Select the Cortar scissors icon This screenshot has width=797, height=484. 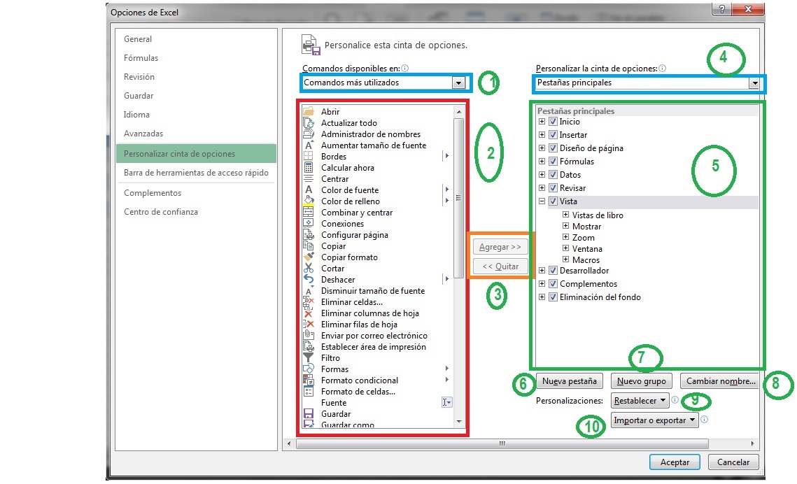(x=309, y=268)
